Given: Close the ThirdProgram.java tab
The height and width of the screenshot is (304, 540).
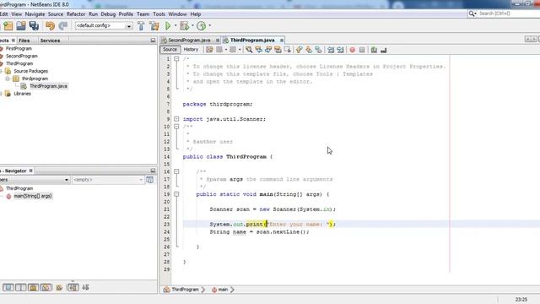Looking at the screenshot, I should [x=282, y=41].
